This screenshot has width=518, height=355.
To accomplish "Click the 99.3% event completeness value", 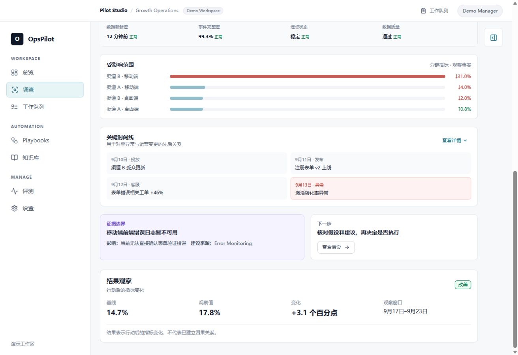I will pos(205,37).
